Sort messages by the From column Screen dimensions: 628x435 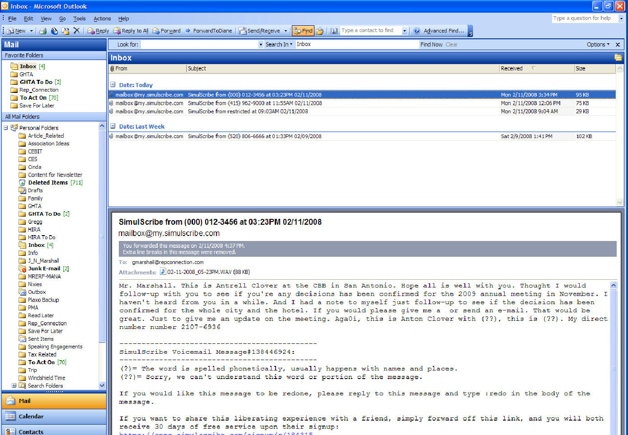(x=150, y=69)
